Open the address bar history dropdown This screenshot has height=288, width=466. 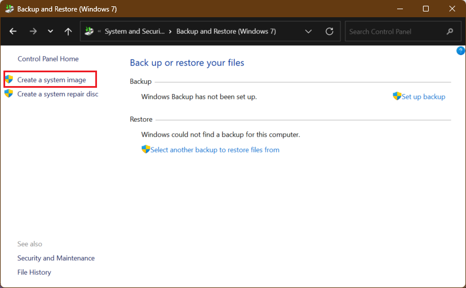(309, 31)
